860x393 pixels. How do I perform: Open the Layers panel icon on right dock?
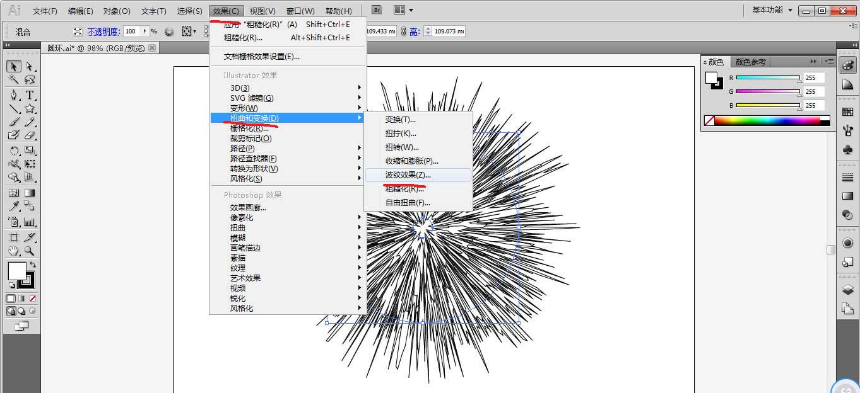pos(847,290)
